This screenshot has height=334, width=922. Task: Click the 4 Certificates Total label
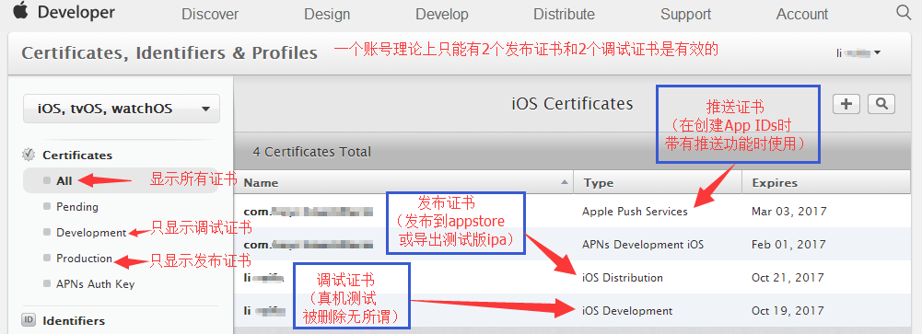311,152
